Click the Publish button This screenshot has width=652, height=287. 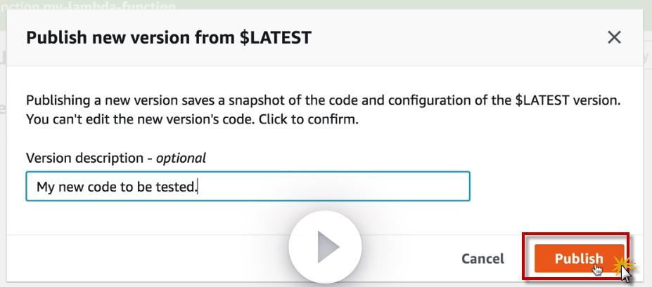(x=578, y=258)
